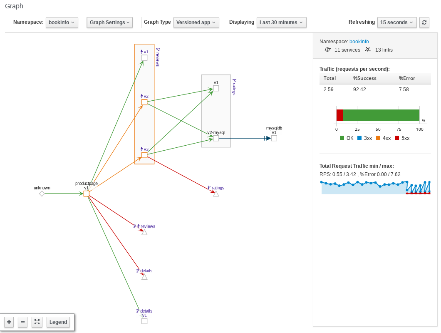441x333 pixels.
Task: Select the productpage v1 node
Action: (87, 194)
